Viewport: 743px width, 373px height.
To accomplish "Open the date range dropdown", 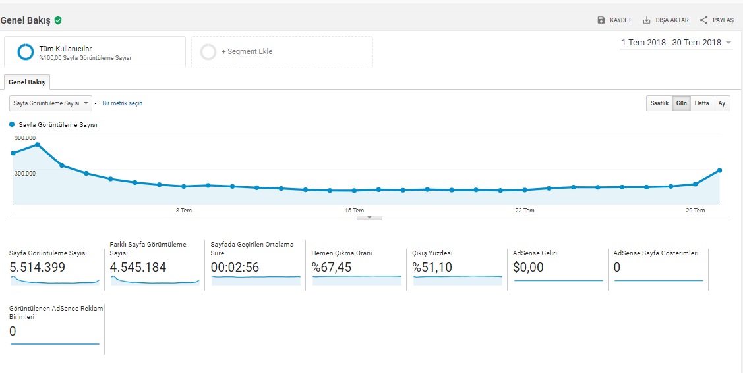I will pos(676,43).
